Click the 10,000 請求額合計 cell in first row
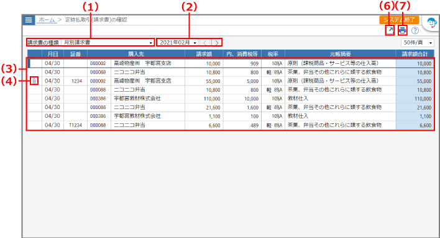 [x=415, y=64]
